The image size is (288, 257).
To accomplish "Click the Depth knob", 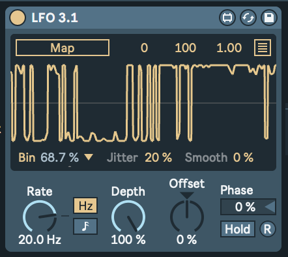I will point(128,217).
